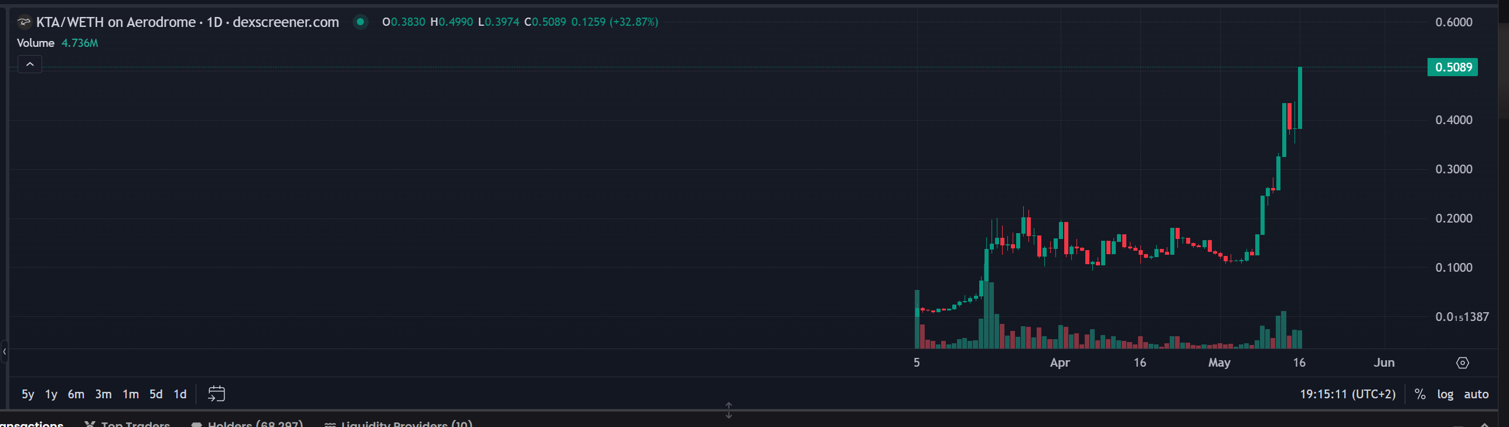1509x427 pixels.
Task: Select the 1m time range
Action: [x=131, y=394]
